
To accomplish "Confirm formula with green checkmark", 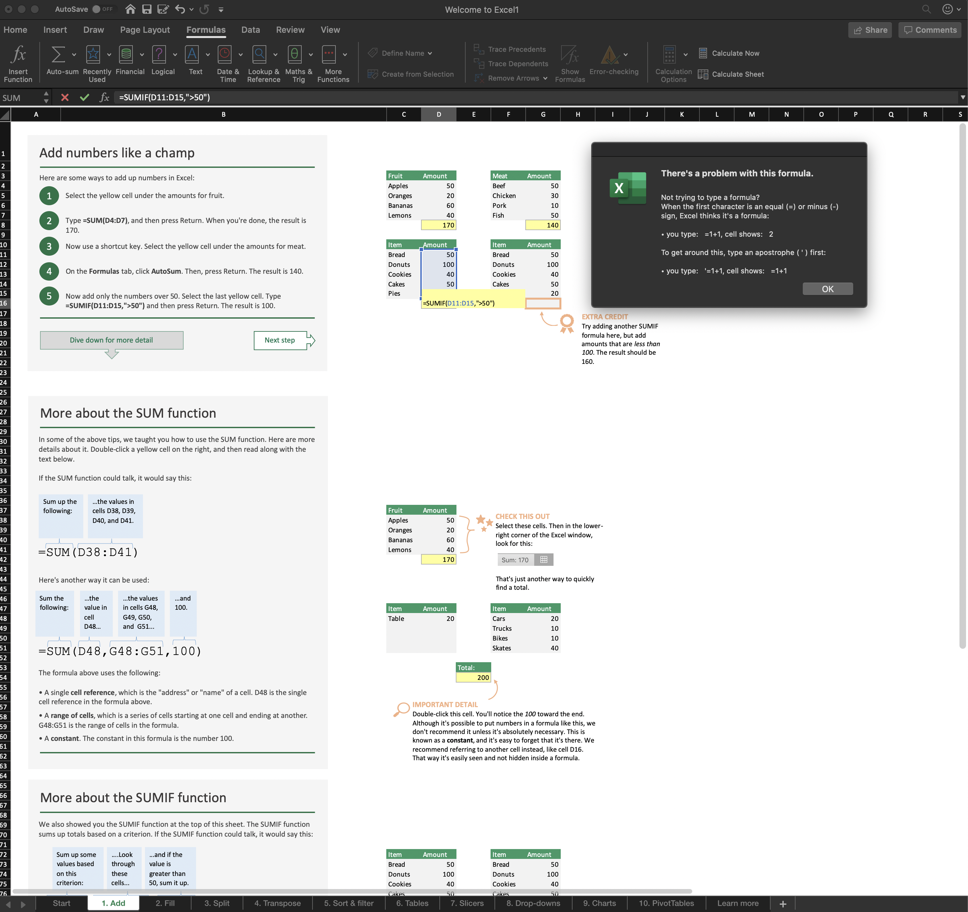I will click(84, 97).
